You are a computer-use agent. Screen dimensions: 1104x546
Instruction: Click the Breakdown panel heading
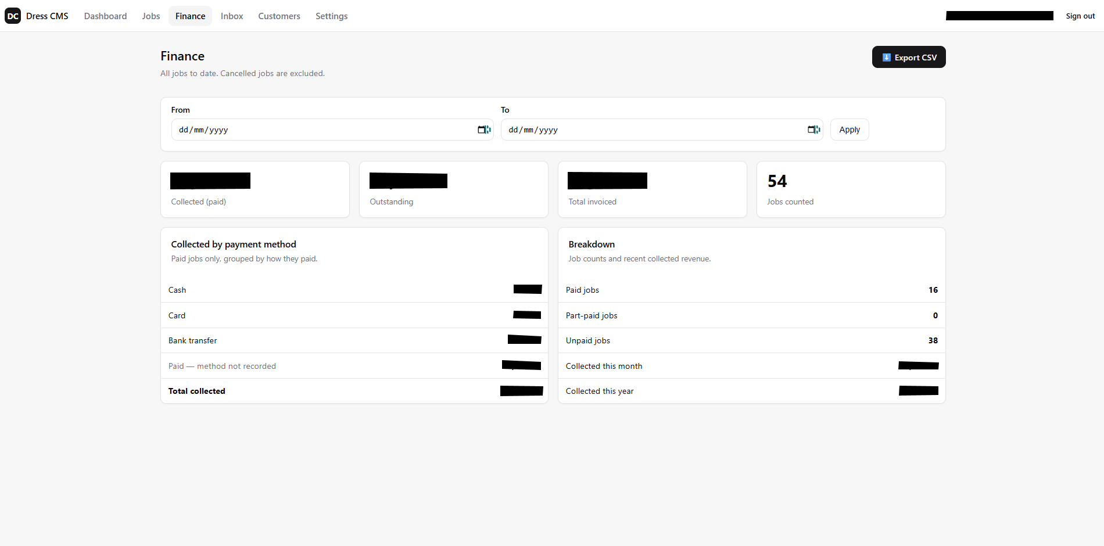[592, 245]
